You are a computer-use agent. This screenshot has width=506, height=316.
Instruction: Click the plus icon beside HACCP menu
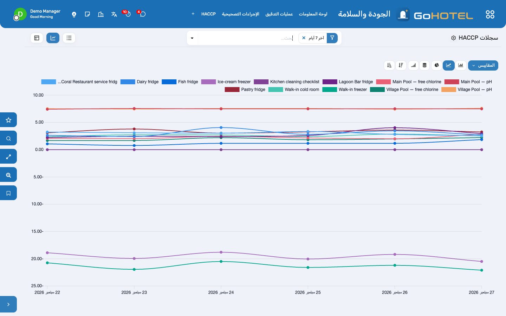pyautogui.click(x=193, y=14)
